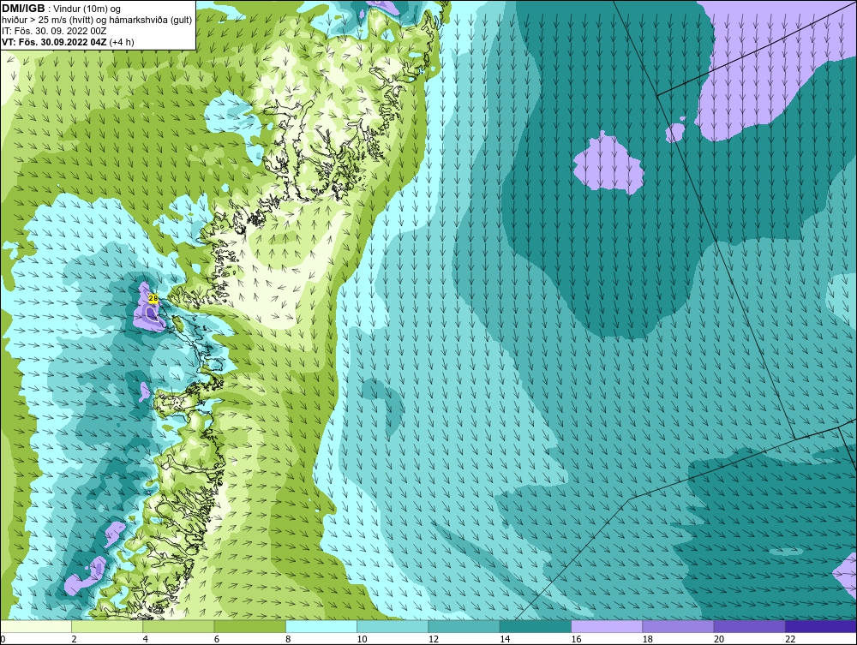Screen dimensions: 857x645
Task: Click the 'hviður > 25 m/s (hvítt)' text line
Action: 46,21
